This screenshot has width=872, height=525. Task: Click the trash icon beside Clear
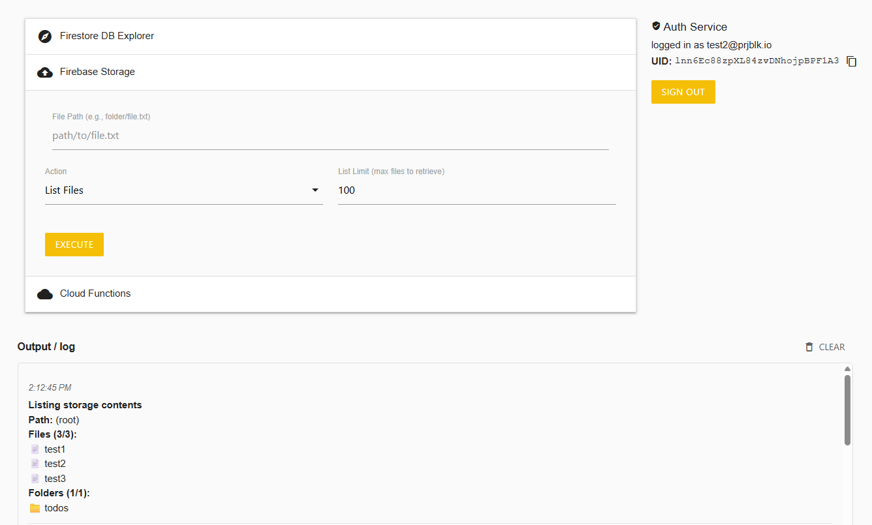coord(809,347)
